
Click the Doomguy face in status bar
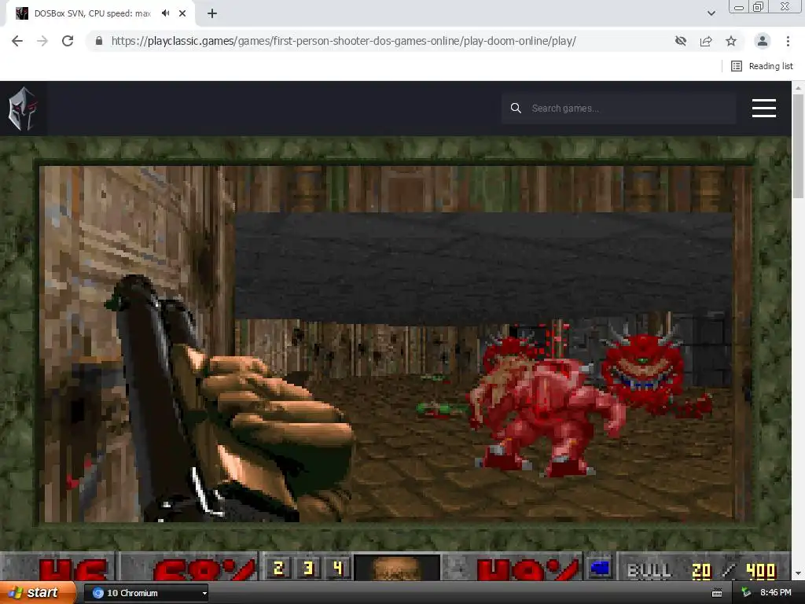397,567
